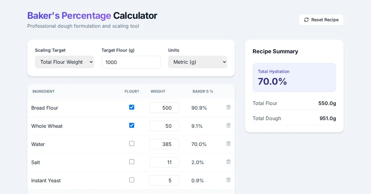The height and width of the screenshot is (194, 371).
Task: Open the Scaling Target dropdown
Action: click(64, 62)
